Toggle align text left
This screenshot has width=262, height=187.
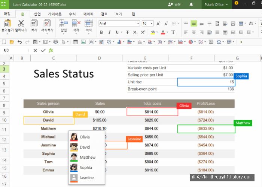click(186, 32)
